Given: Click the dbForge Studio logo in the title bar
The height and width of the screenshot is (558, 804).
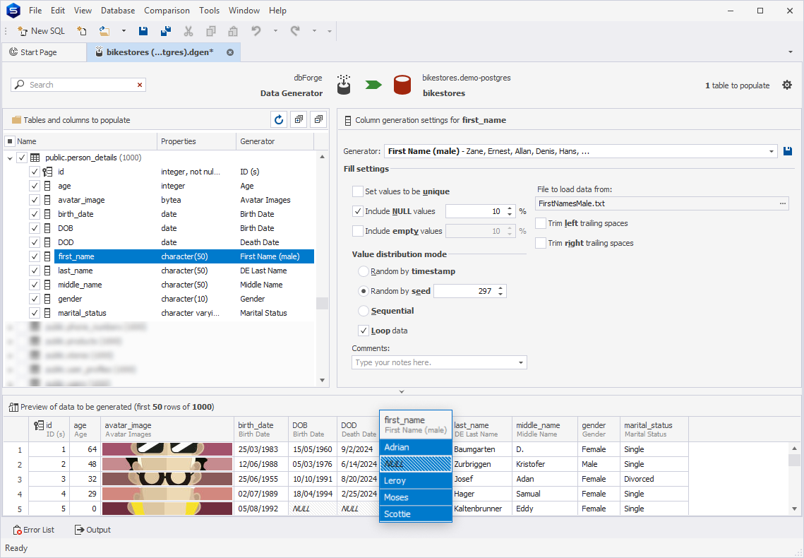Looking at the screenshot, I should coord(13,11).
